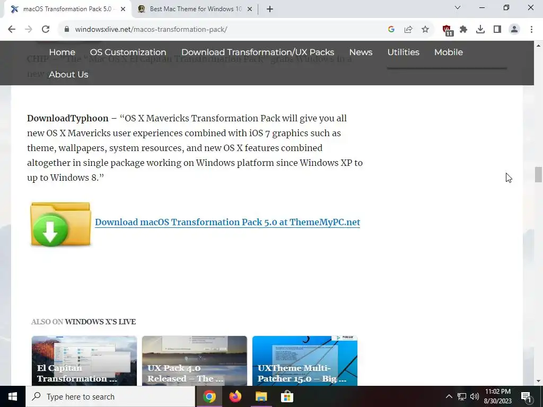Click the network tray icon
Image resolution: width=543 pixels, height=407 pixels.
(x=462, y=396)
